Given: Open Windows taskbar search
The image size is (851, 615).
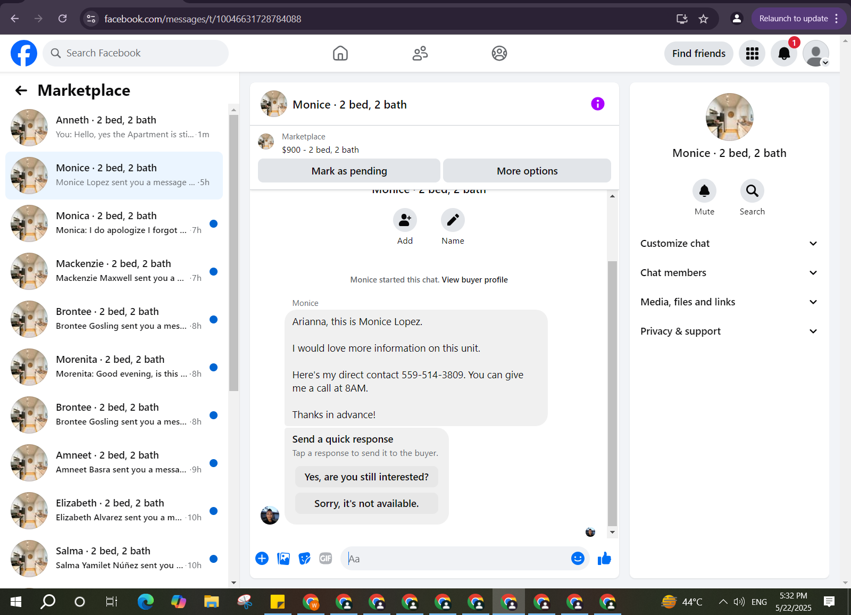Looking at the screenshot, I should [48, 602].
